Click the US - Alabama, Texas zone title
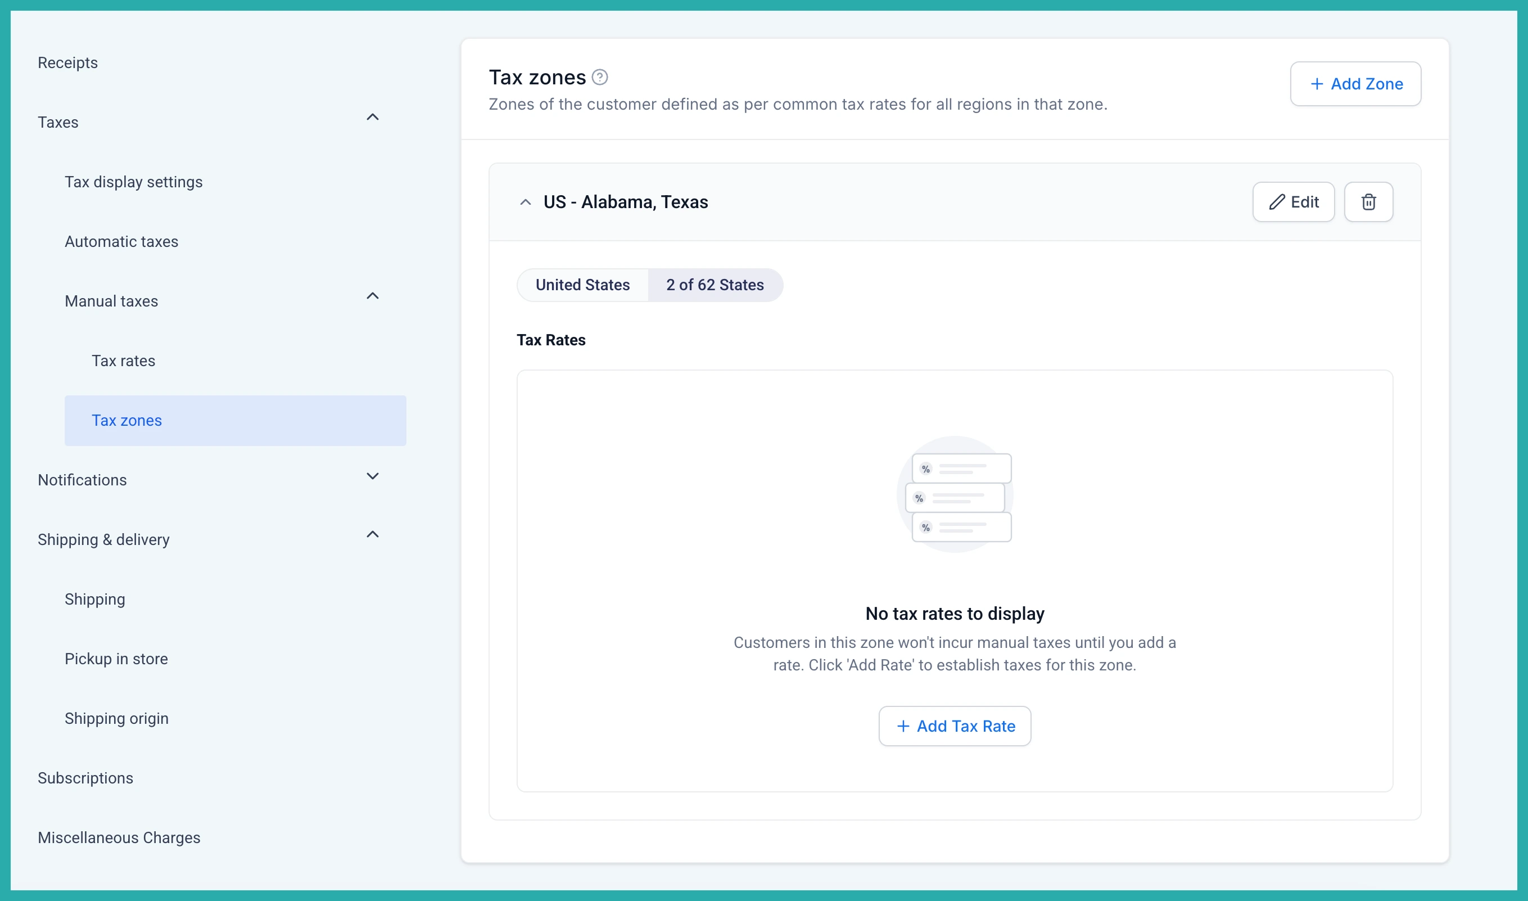Screen dimensions: 1528x901 [626, 201]
